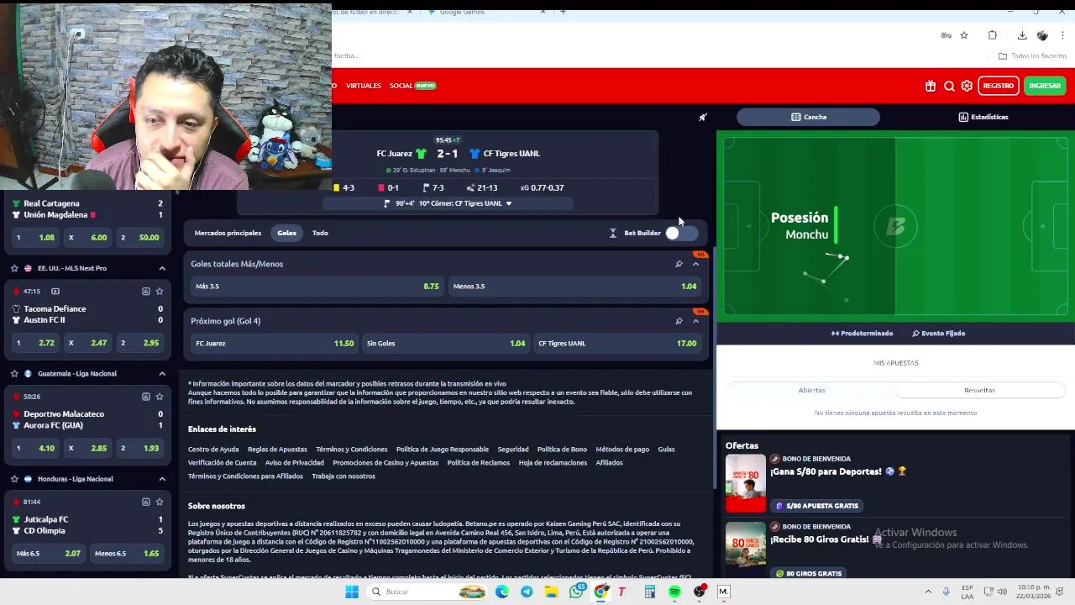Collapse the Guatemala - Liga Nacional section

[162, 373]
